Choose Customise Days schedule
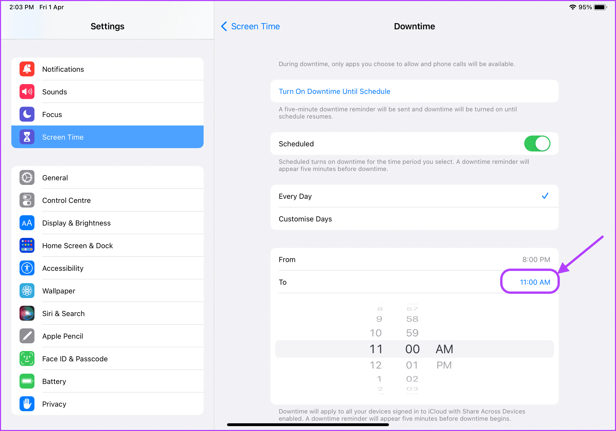 pyautogui.click(x=414, y=219)
